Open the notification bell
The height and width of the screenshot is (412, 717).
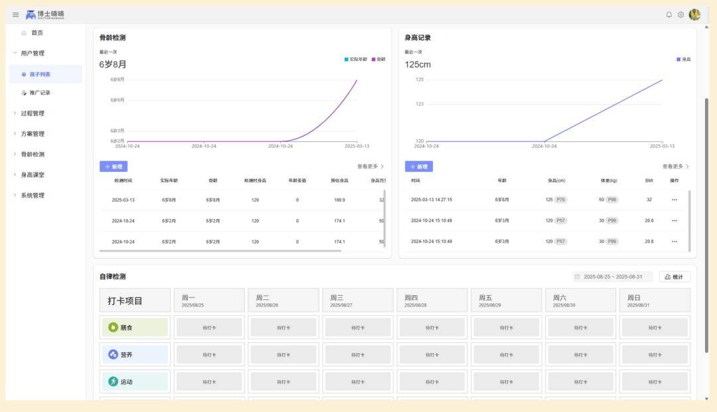(x=669, y=15)
